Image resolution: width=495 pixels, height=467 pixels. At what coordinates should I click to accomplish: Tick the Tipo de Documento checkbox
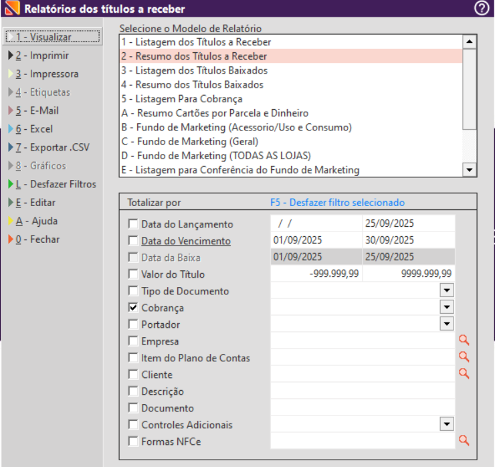coord(133,291)
